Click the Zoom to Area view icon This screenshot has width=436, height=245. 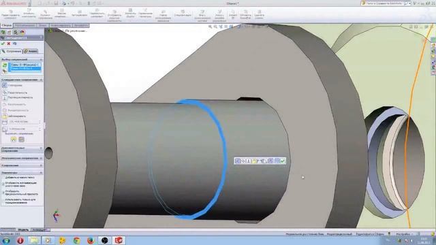point(215,27)
